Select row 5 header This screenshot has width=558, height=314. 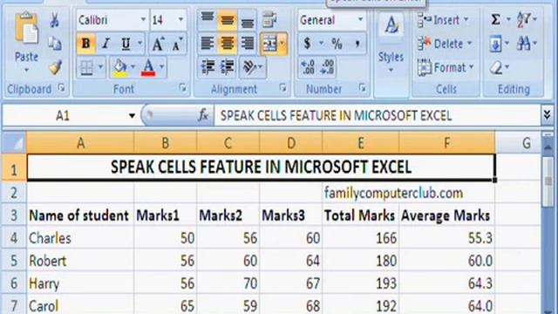point(14,261)
